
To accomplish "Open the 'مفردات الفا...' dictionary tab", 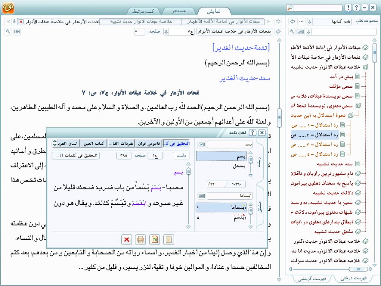I will 121,143.
